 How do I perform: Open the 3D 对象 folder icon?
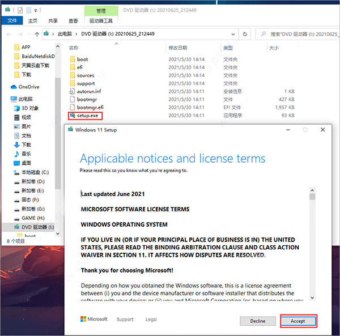[x=16, y=108]
